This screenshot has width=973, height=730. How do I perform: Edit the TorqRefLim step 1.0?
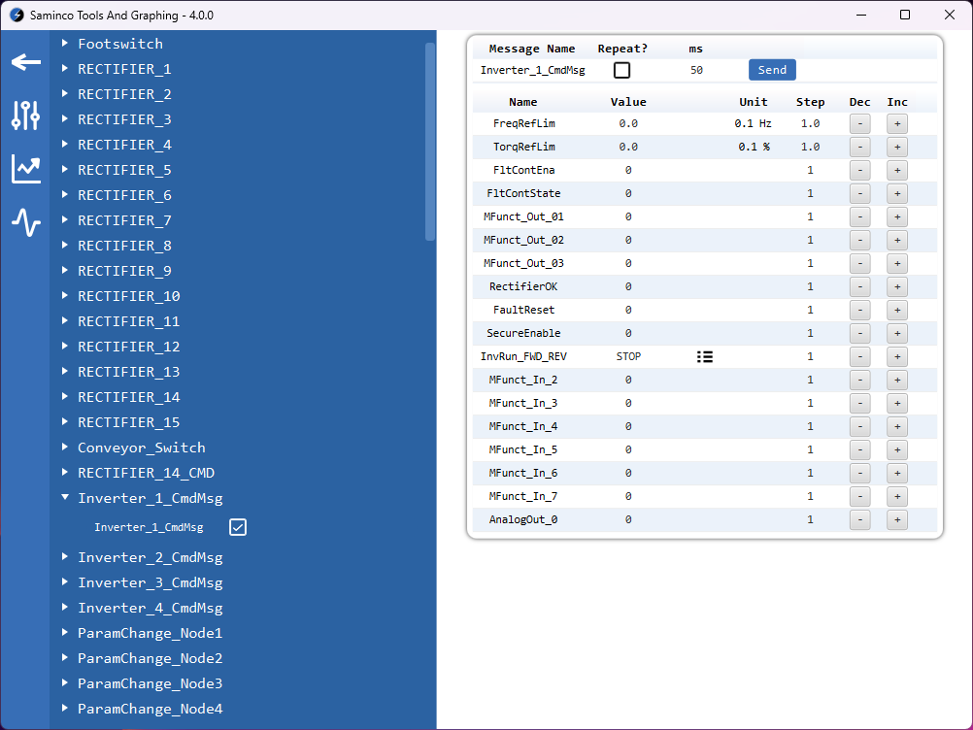[x=810, y=147]
